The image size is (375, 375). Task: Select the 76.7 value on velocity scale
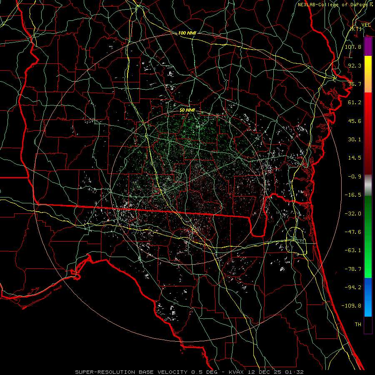coord(355,84)
